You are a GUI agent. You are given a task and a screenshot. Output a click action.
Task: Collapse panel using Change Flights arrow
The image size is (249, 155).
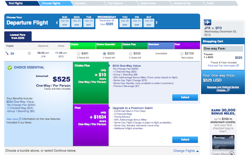click(198, 151)
